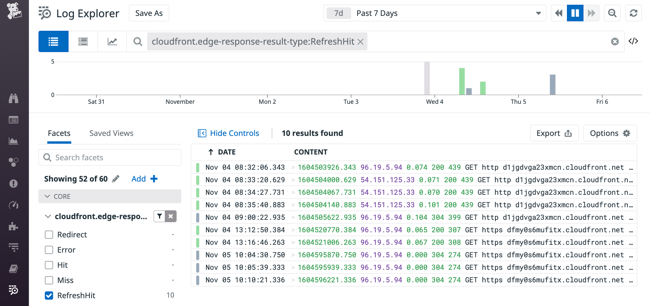650x306 pixels.
Task: Click the Datadog logo in the top corner
Action: pyautogui.click(x=14, y=11)
